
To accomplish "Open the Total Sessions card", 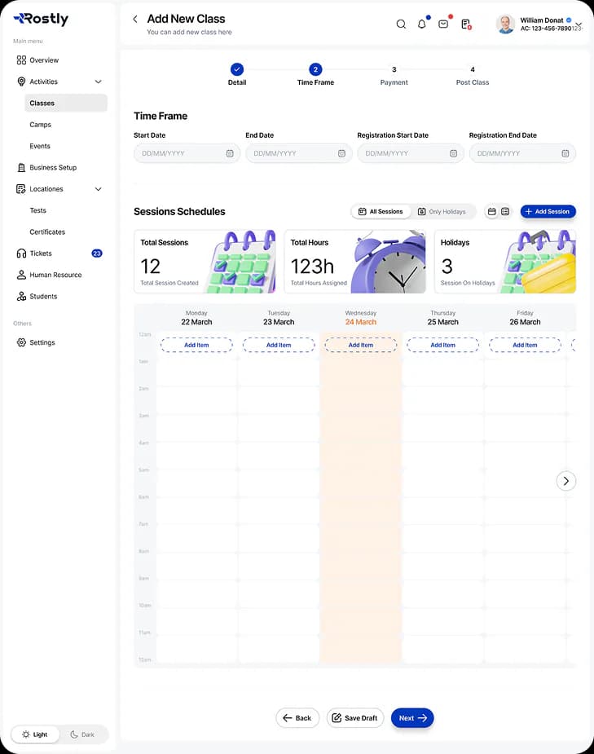I will (x=205, y=261).
